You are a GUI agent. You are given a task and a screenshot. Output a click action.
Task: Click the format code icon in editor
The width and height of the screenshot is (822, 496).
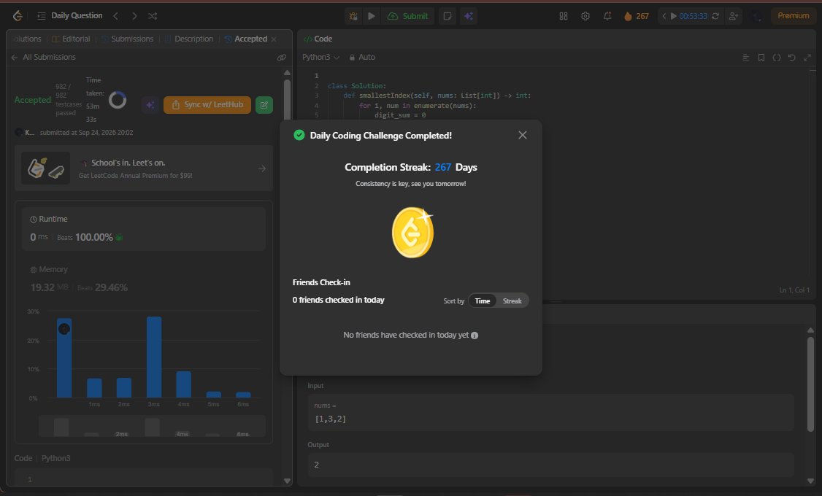(x=745, y=58)
